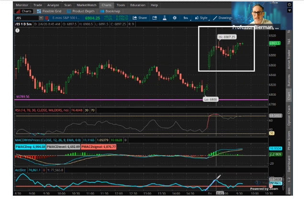Click the 16.9504 MACD axis label

(x=275, y=148)
